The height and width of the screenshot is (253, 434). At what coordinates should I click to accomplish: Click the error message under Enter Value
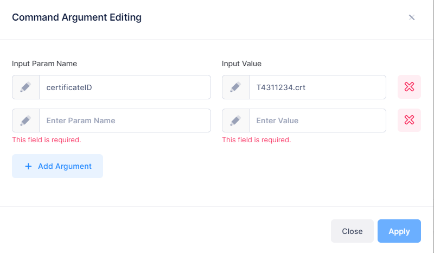click(x=257, y=140)
